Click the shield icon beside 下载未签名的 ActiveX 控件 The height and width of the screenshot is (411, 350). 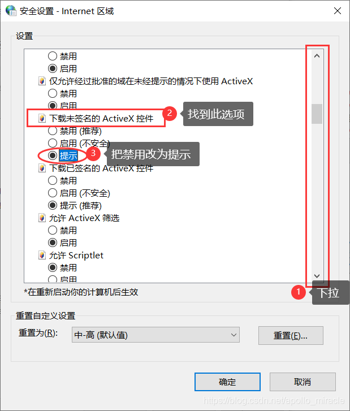(42, 119)
